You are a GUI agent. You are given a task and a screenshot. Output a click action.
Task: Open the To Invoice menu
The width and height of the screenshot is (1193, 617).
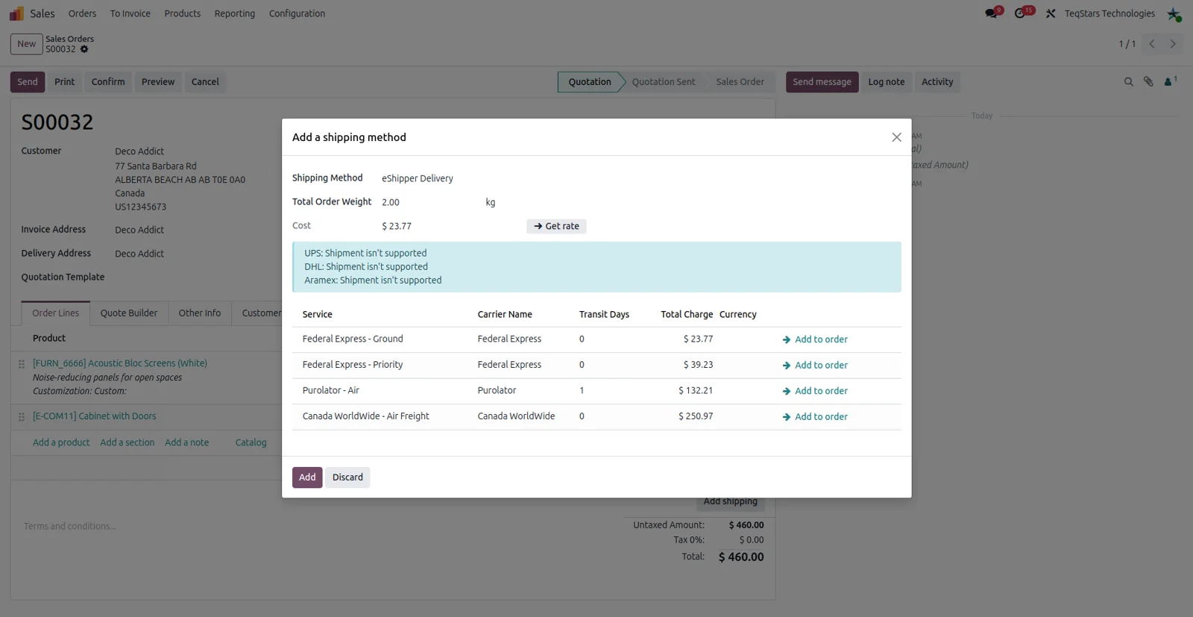pyautogui.click(x=130, y=13)
